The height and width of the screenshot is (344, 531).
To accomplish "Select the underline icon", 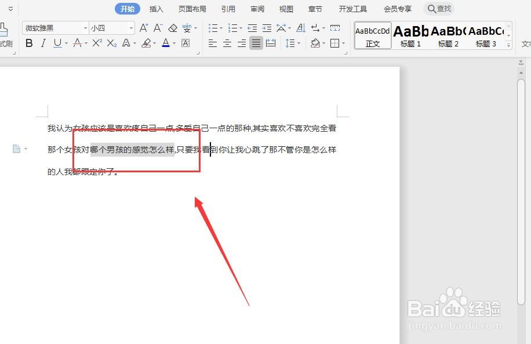I will click(x=57, y=43).
